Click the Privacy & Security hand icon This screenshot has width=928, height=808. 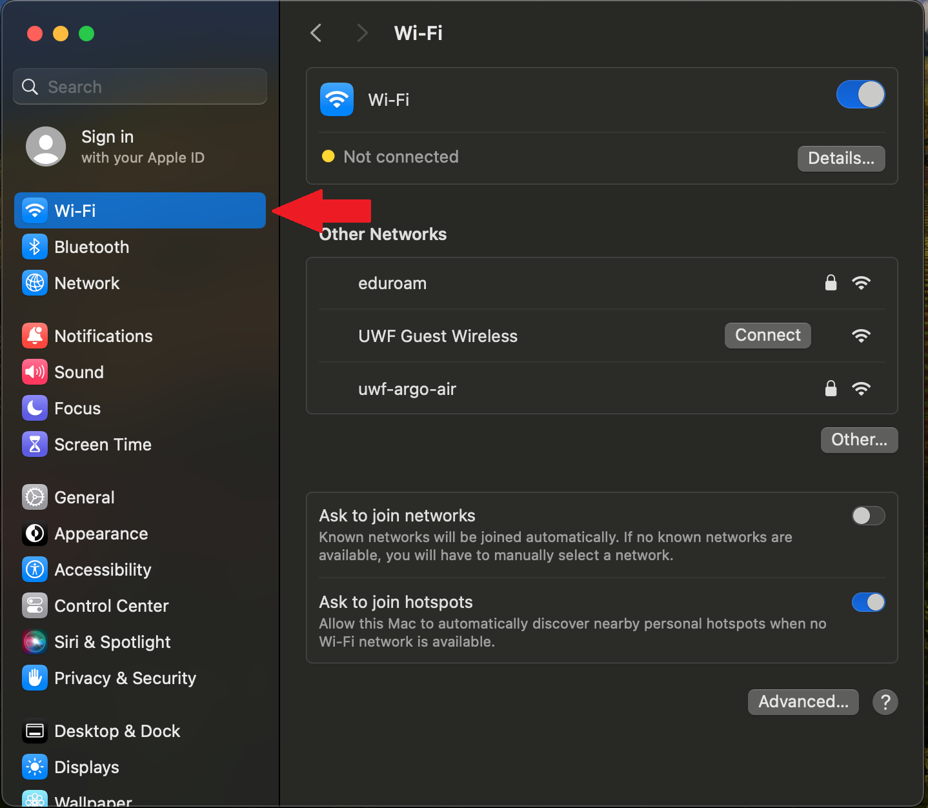35,678
